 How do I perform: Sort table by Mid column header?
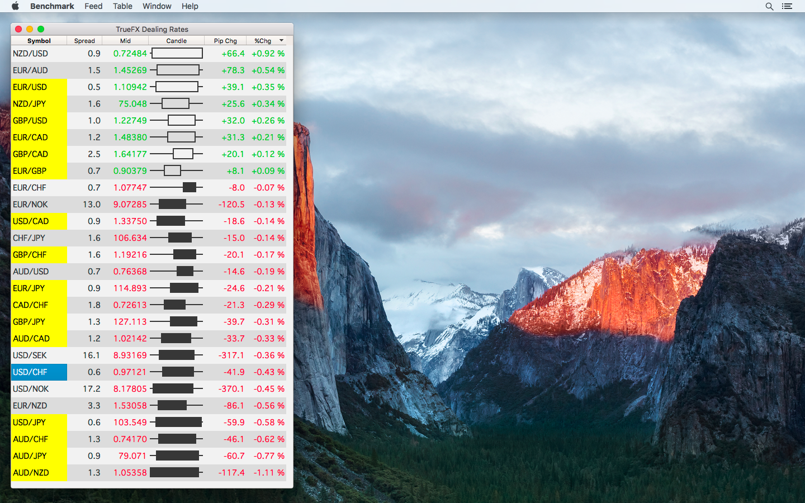click(125, 41)
